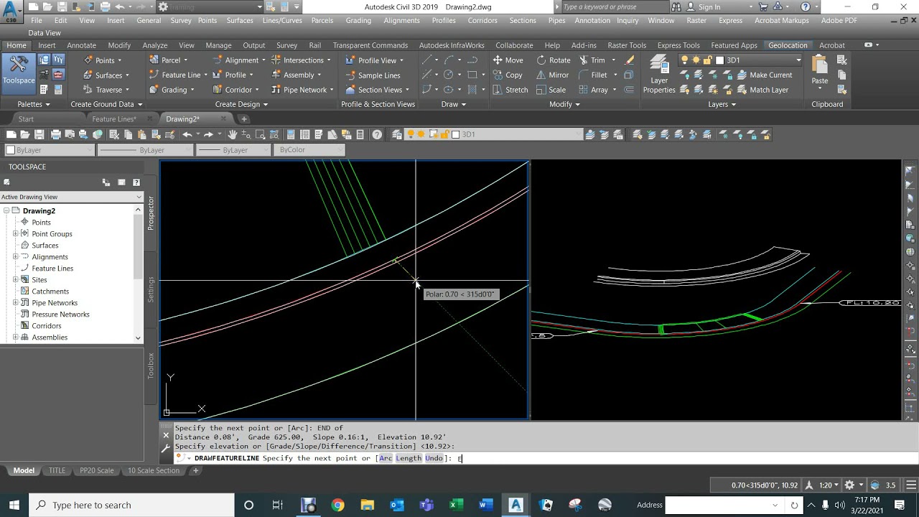
Task: Open the Toolspace help question icon
Action: tap(136, 182)
